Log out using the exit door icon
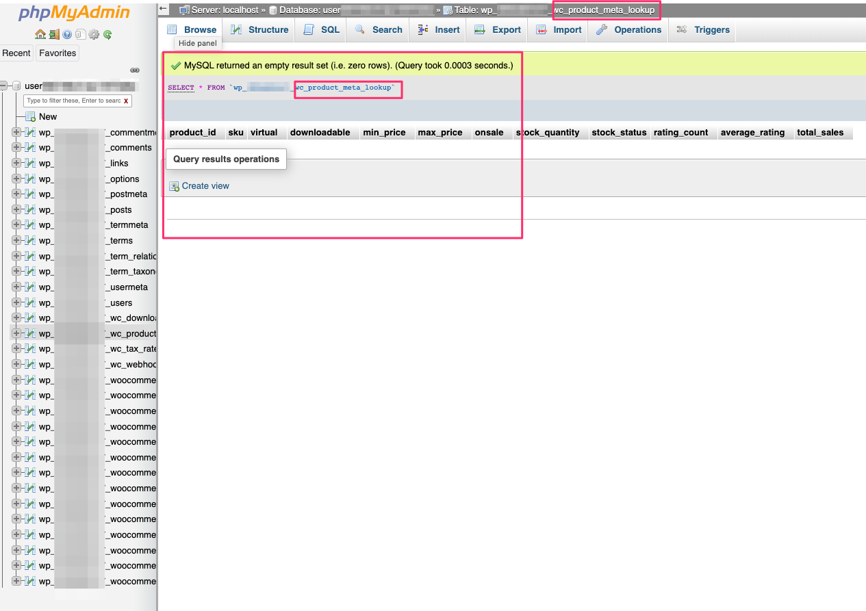 click(53, 34)
